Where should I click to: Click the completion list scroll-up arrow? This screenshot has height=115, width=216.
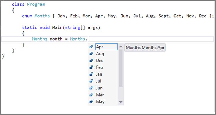[x=121, y=46]
